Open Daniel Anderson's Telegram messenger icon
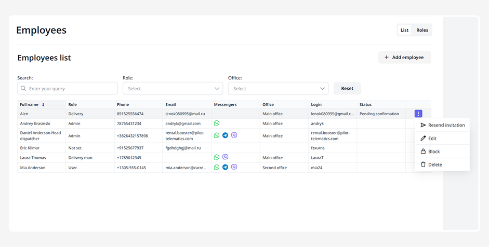The width and height of the screenshot is (489, 247). pyautogui.click(x=225, y=135)
